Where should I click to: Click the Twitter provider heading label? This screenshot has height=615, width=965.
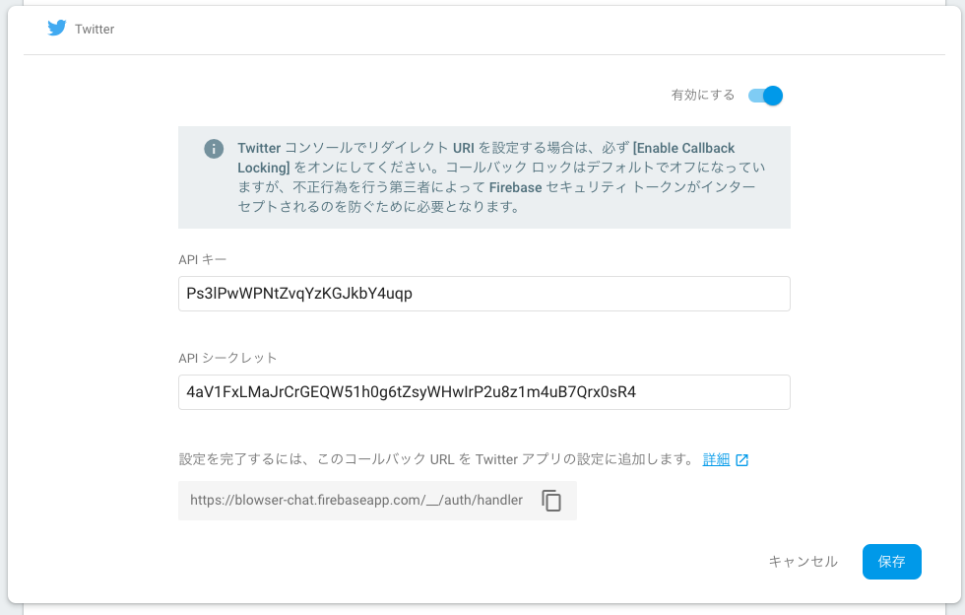click(95, 29)
